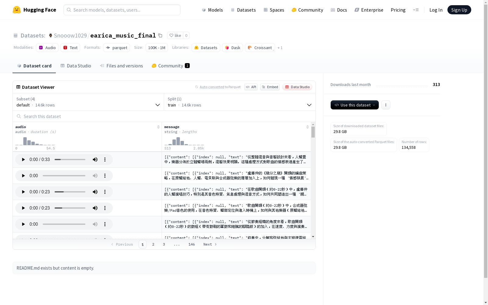Screen dimensions: 488x305
Task: Open the Use this dataset dropdown
Action: tap(355, 105)
